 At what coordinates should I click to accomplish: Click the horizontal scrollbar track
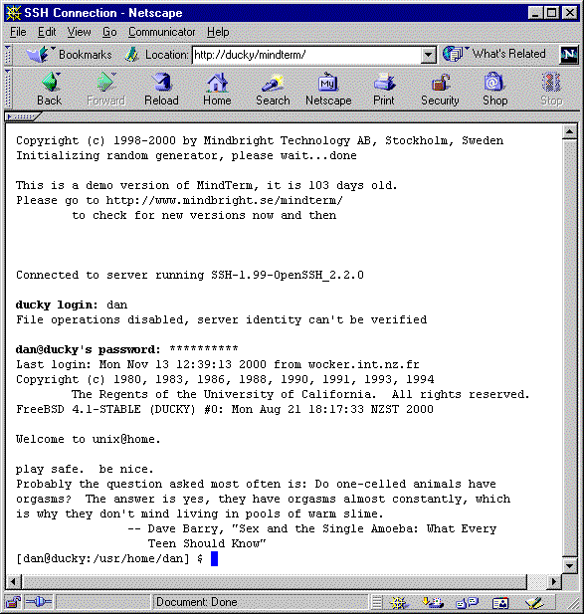tap(274, 581)
